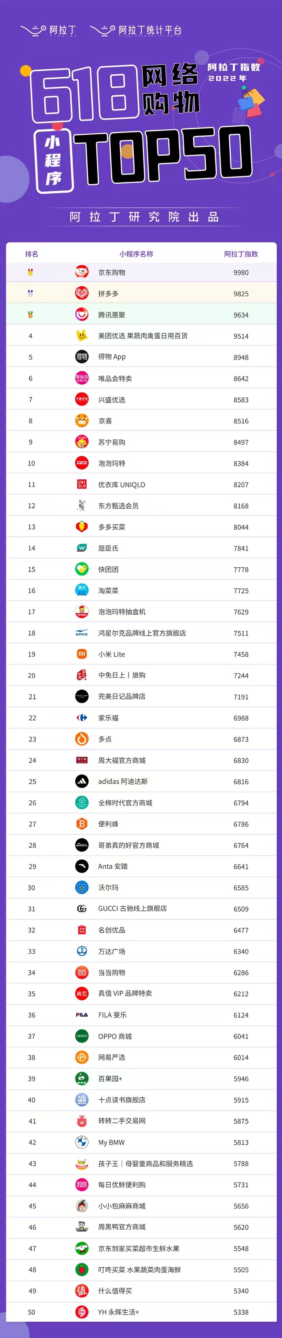The width and height of the screenshot is (282, 1338).
Task: Click the 小程序名称 column header
Action: tap(136, 254)
